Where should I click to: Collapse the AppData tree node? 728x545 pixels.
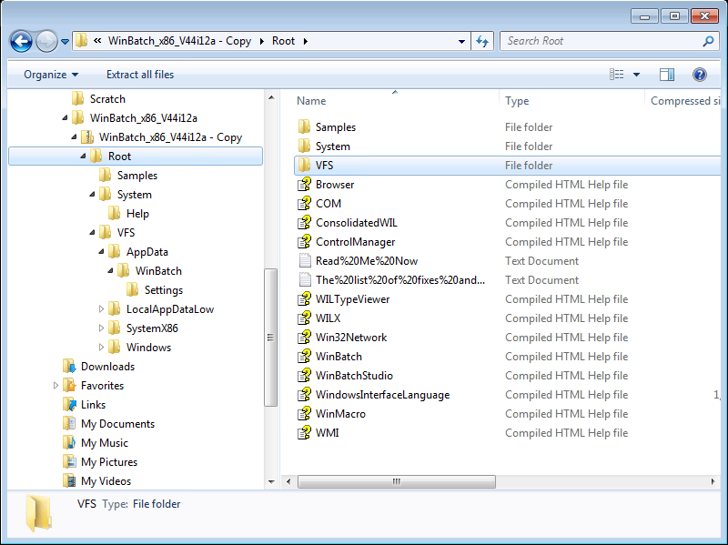[101, 252]
